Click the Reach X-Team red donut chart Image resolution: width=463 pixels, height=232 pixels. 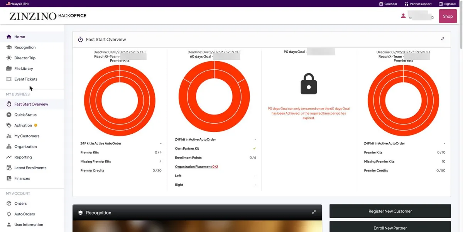403,101
